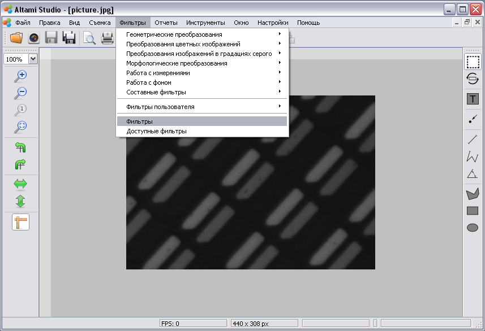Click the camera capture icon
This screenshot has width=485, height=331.
pos(34,38)
